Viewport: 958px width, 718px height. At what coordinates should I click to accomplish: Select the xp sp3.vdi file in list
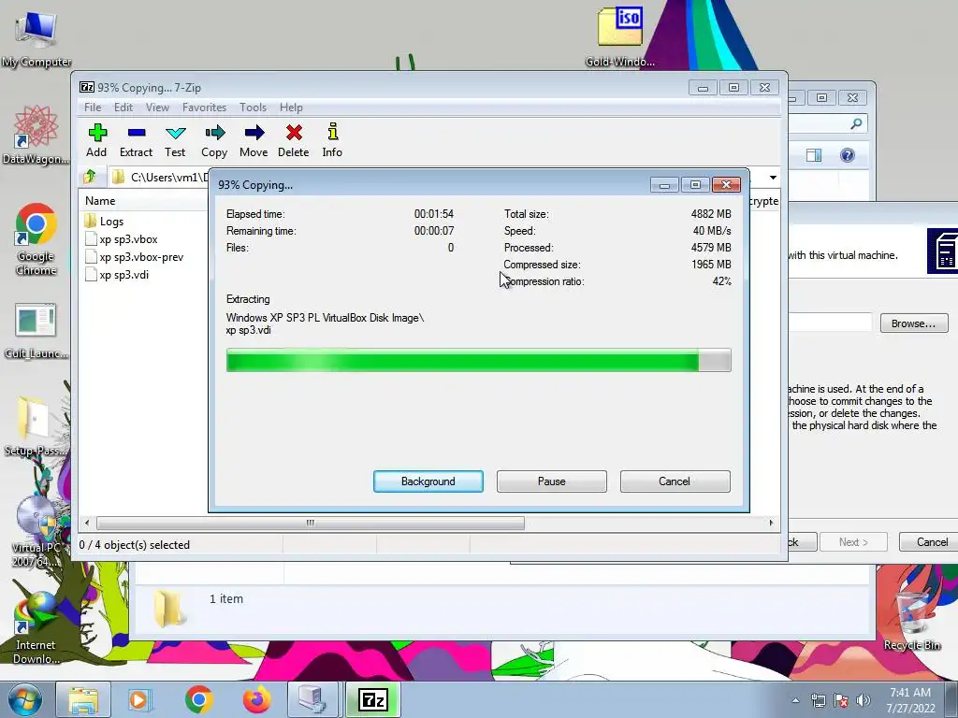(117, 275)
